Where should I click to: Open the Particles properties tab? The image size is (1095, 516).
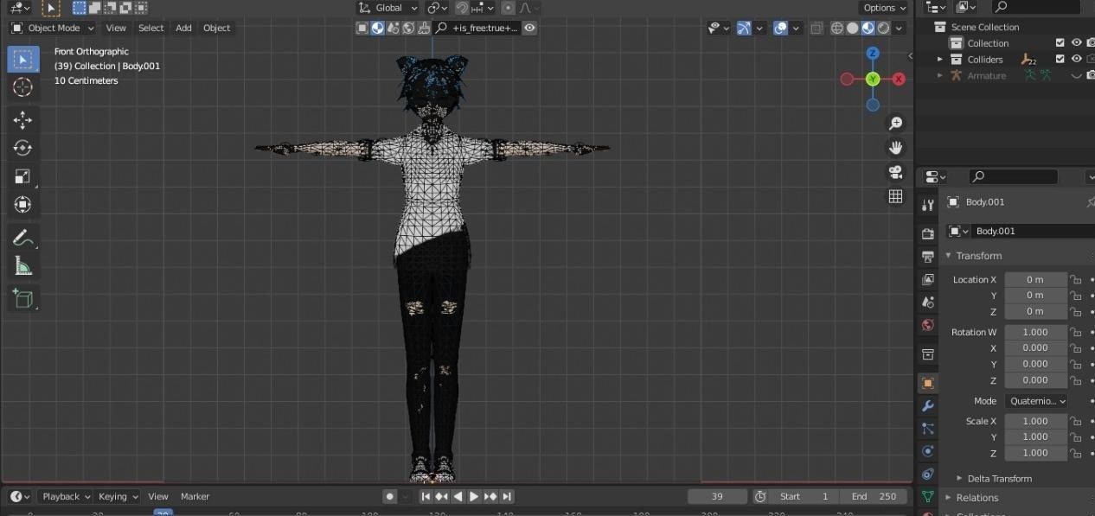pyautogui.click(x=928, y=428)
